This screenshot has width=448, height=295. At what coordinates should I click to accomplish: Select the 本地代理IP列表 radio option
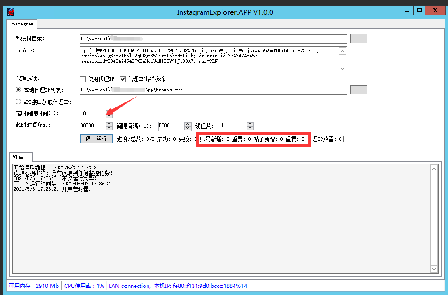click(18, 90)
